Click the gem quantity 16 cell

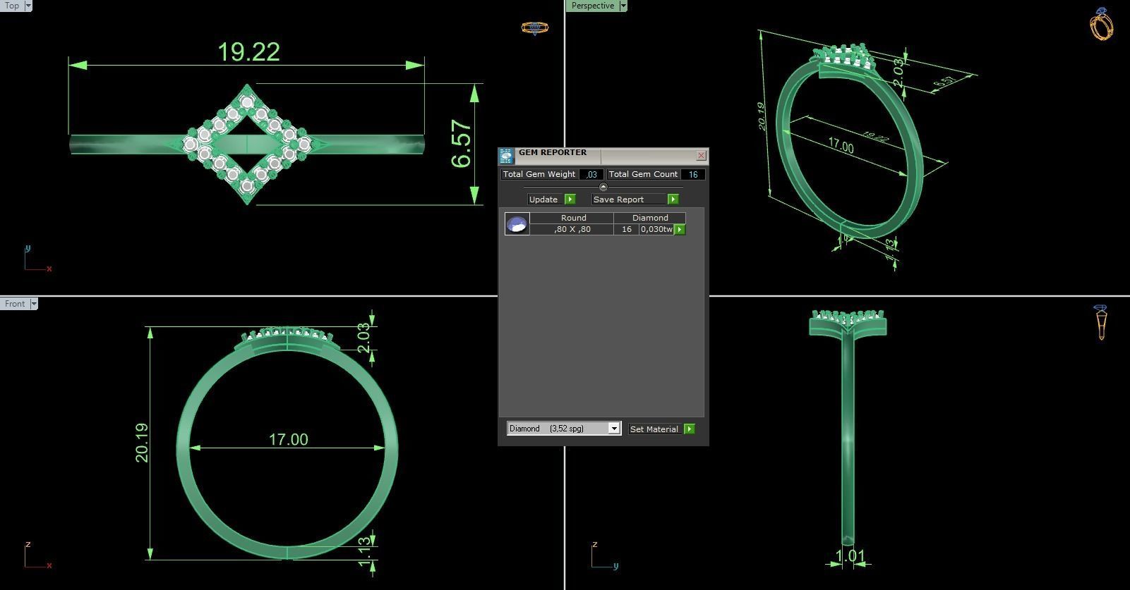tap(626, 229)
